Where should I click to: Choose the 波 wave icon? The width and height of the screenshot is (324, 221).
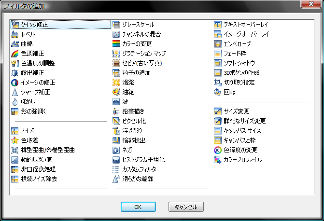pyautogui.click(x=116, y=102)
